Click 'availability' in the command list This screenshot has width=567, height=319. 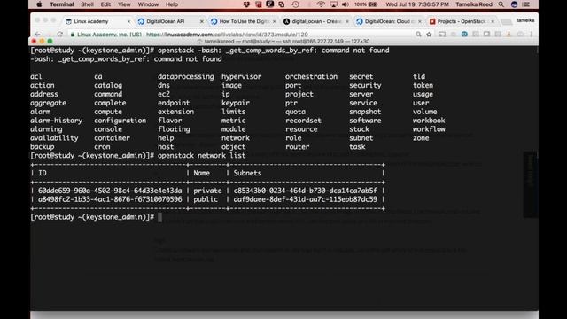pyautogui.click(x=54, y=138)
